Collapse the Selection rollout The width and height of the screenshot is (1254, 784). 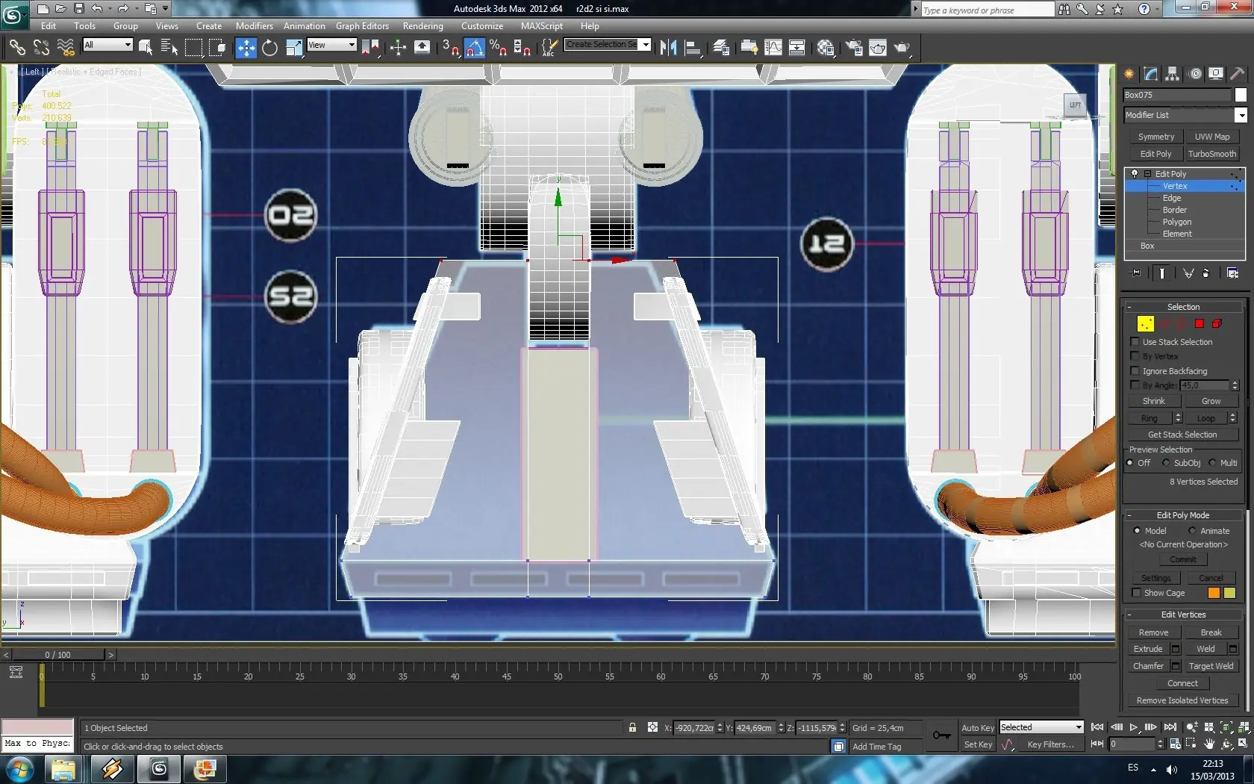click(1129, 307)
